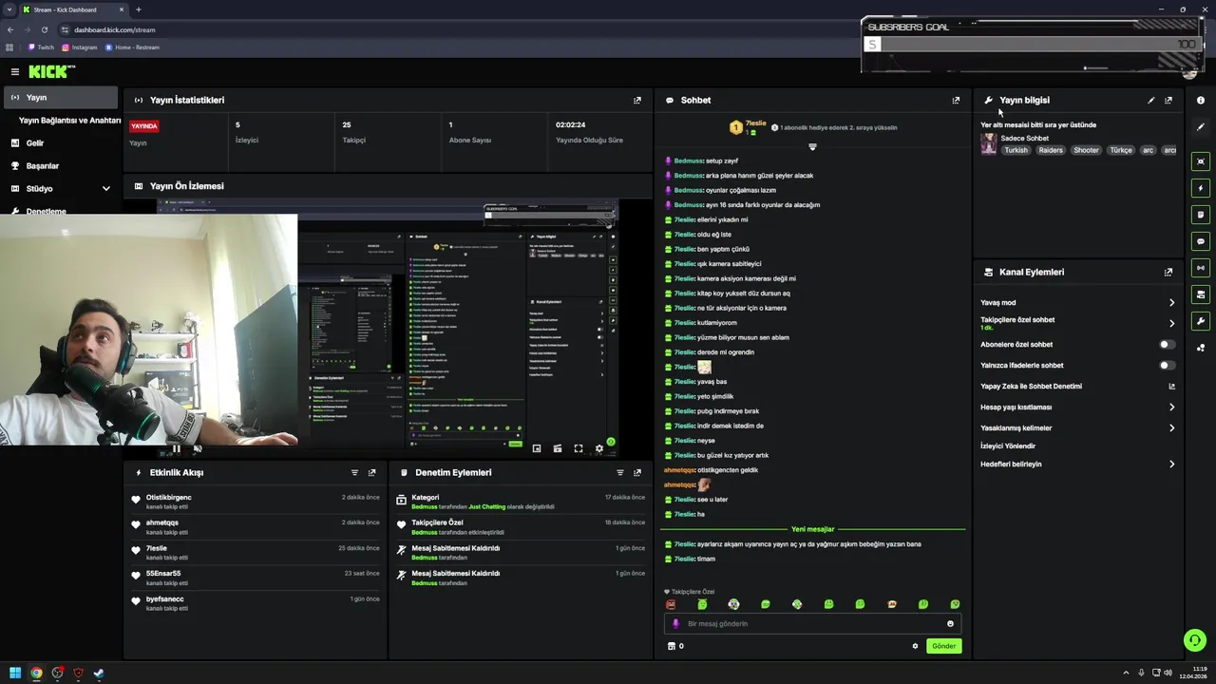Expand Takipçilere özel sohbet settings

pyautogui.click(x=1171, y=323)
